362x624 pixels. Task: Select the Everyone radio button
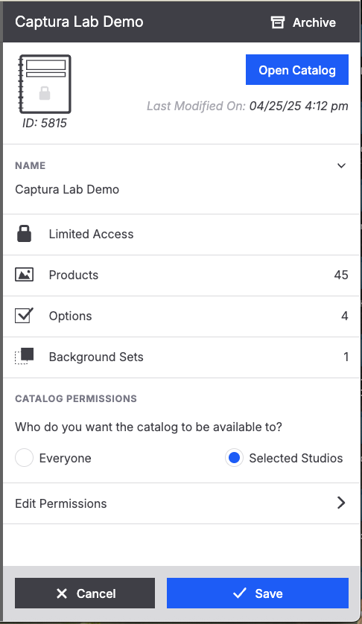coord(25,458)
